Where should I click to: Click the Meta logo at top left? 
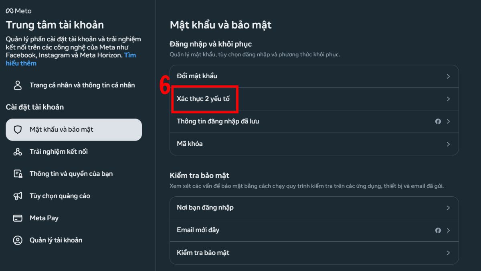click(18, 11)
